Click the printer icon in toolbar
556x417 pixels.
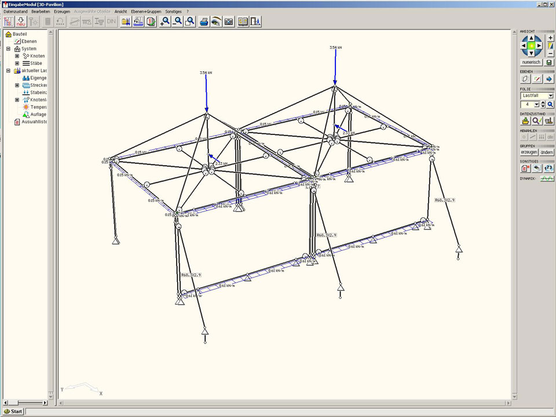click(x=204, y=21)
